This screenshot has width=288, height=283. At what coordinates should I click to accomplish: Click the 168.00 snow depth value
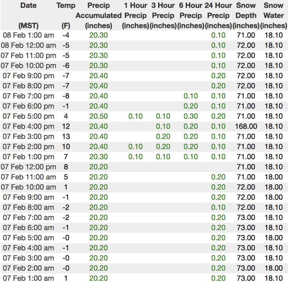246,126
